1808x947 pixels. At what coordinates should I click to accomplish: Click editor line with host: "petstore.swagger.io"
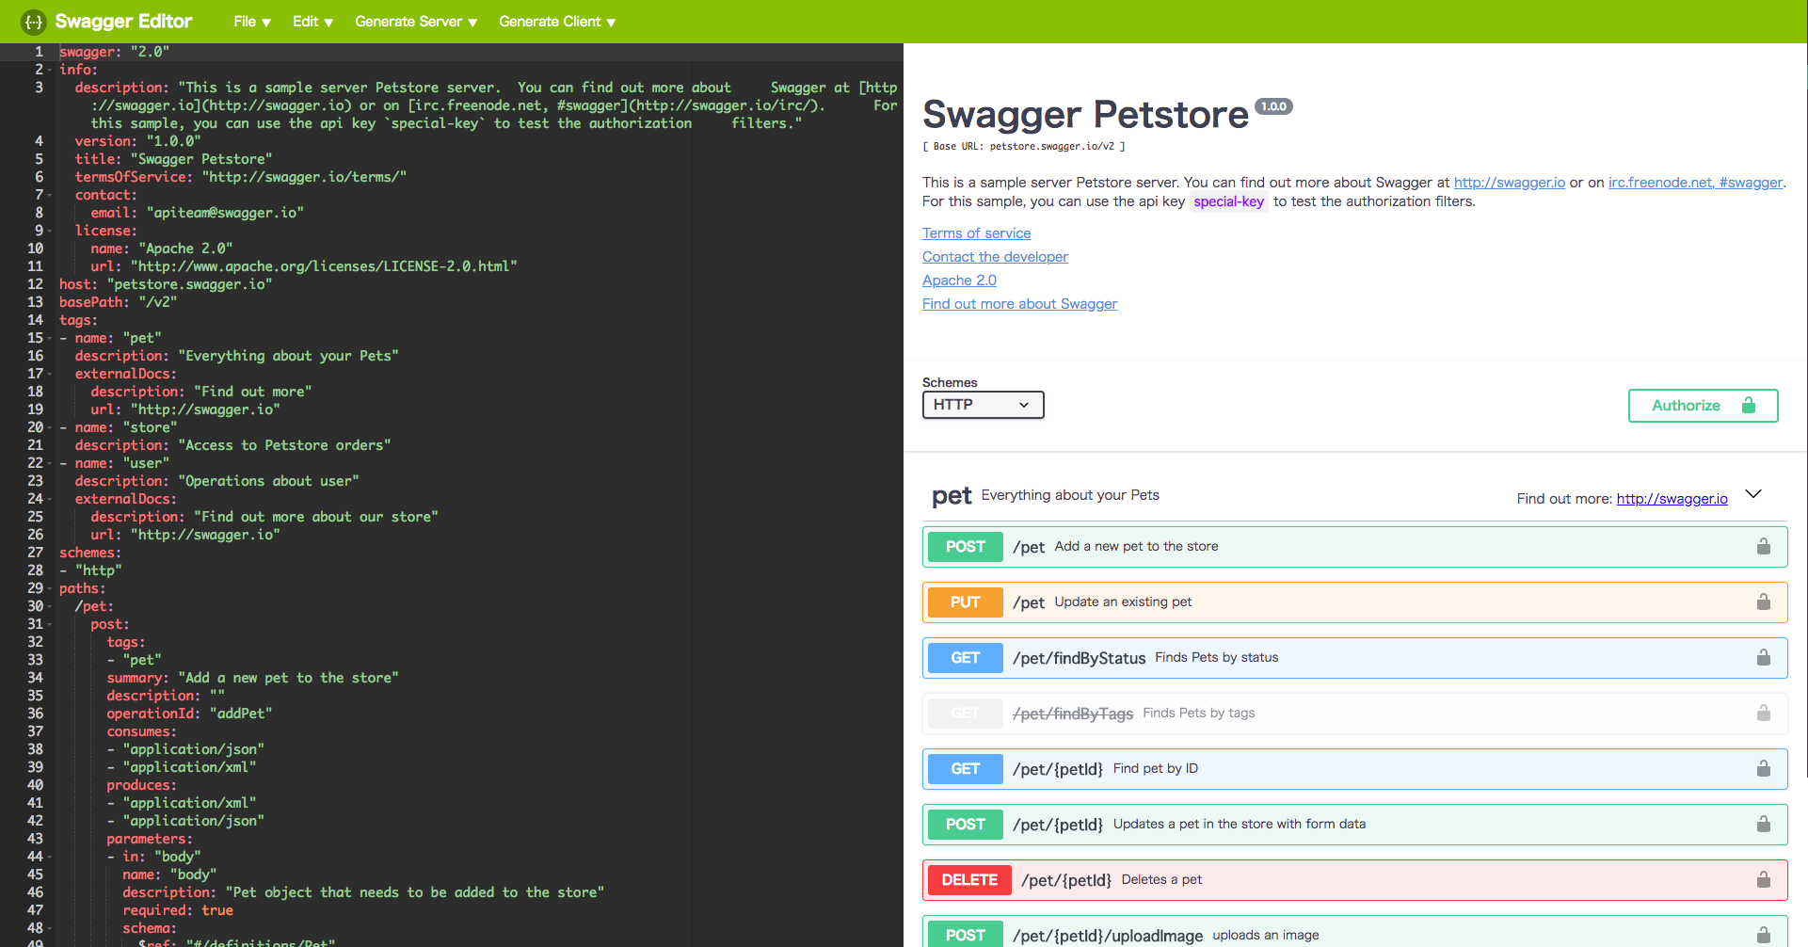pos(166,284)
